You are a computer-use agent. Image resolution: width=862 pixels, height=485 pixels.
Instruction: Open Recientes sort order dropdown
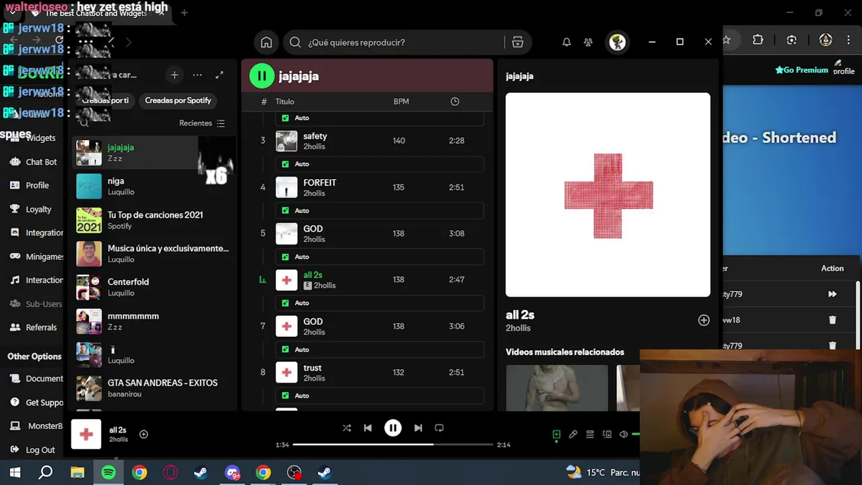202,123
